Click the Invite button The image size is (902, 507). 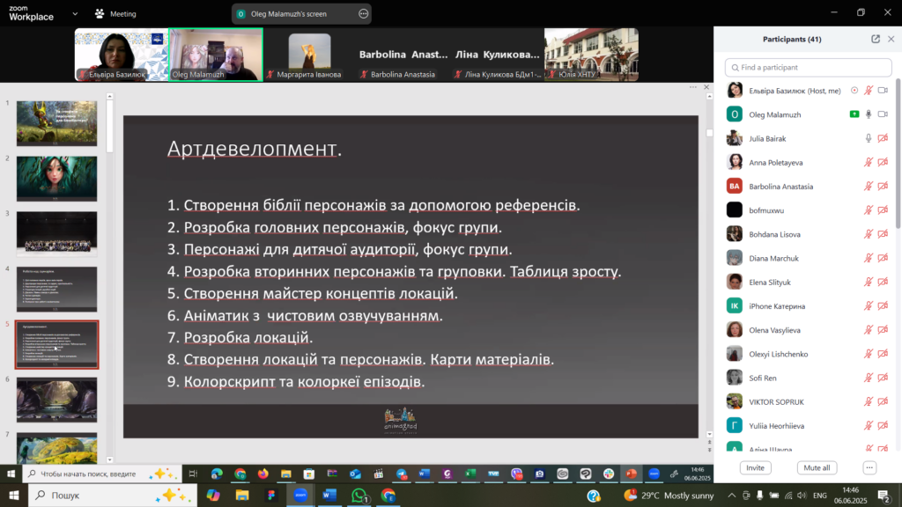click(x=755, y=468)
